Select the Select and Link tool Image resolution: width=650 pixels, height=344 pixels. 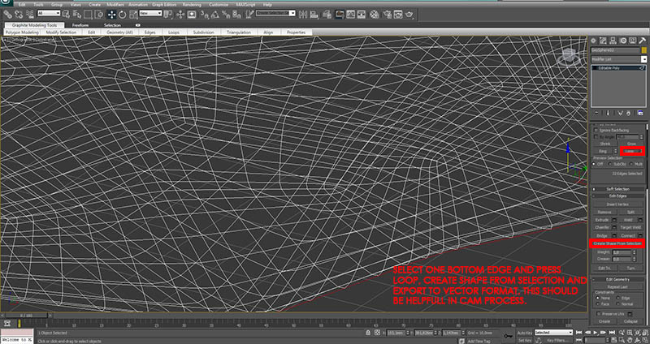point(6,15)
